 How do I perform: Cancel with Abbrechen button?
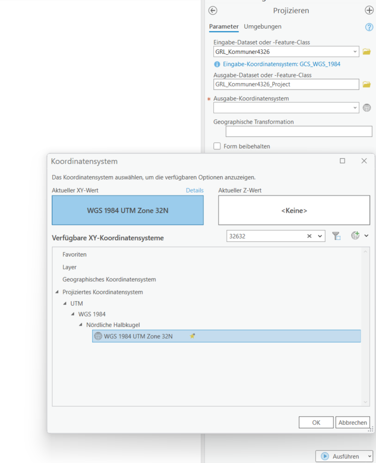coord(353,422)
